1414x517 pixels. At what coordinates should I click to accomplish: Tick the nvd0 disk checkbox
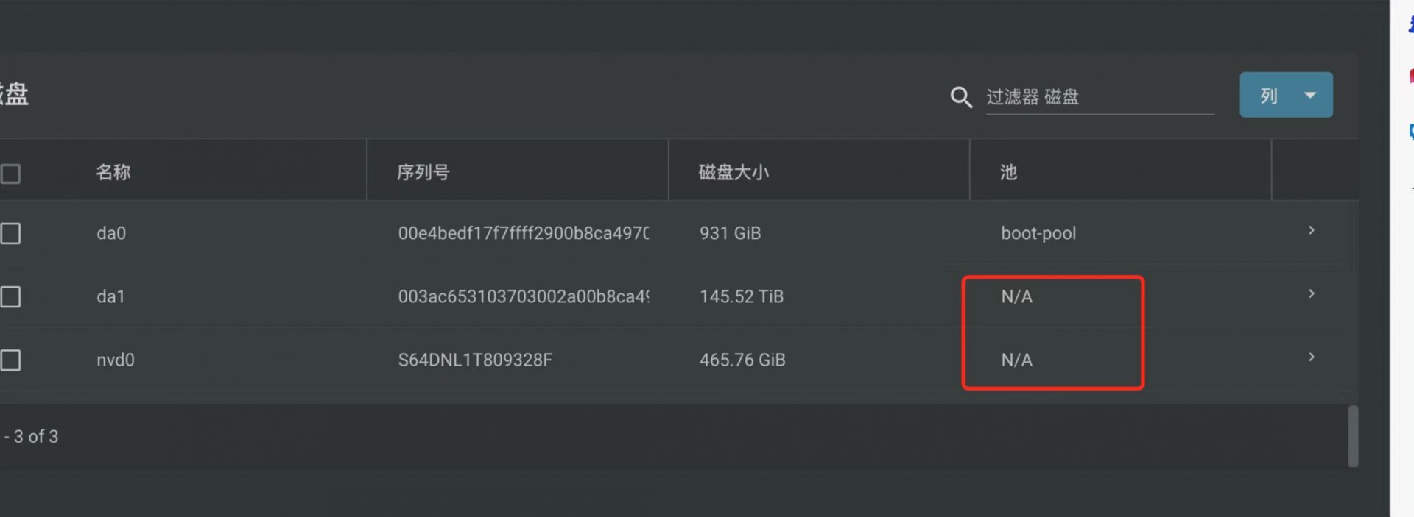10,360
